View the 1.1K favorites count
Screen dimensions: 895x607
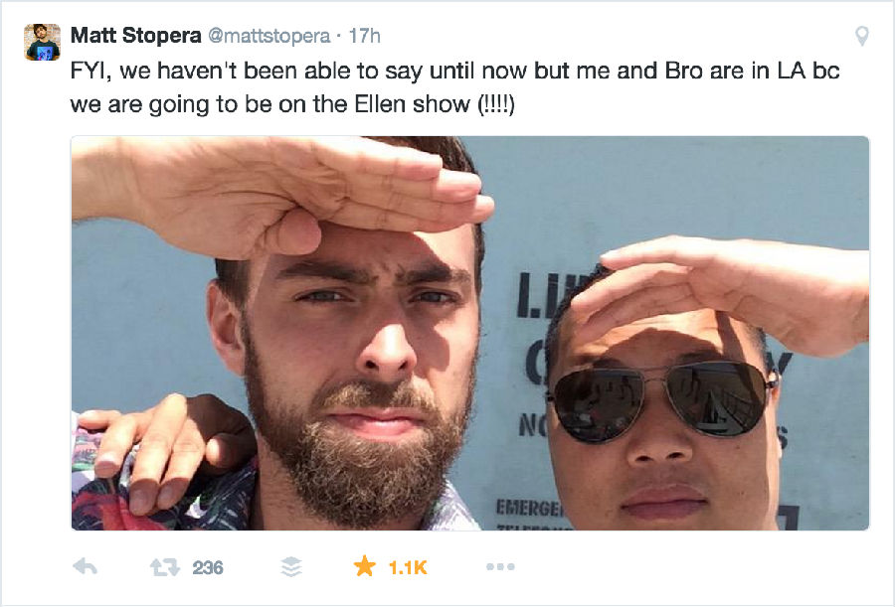point(408,567)
